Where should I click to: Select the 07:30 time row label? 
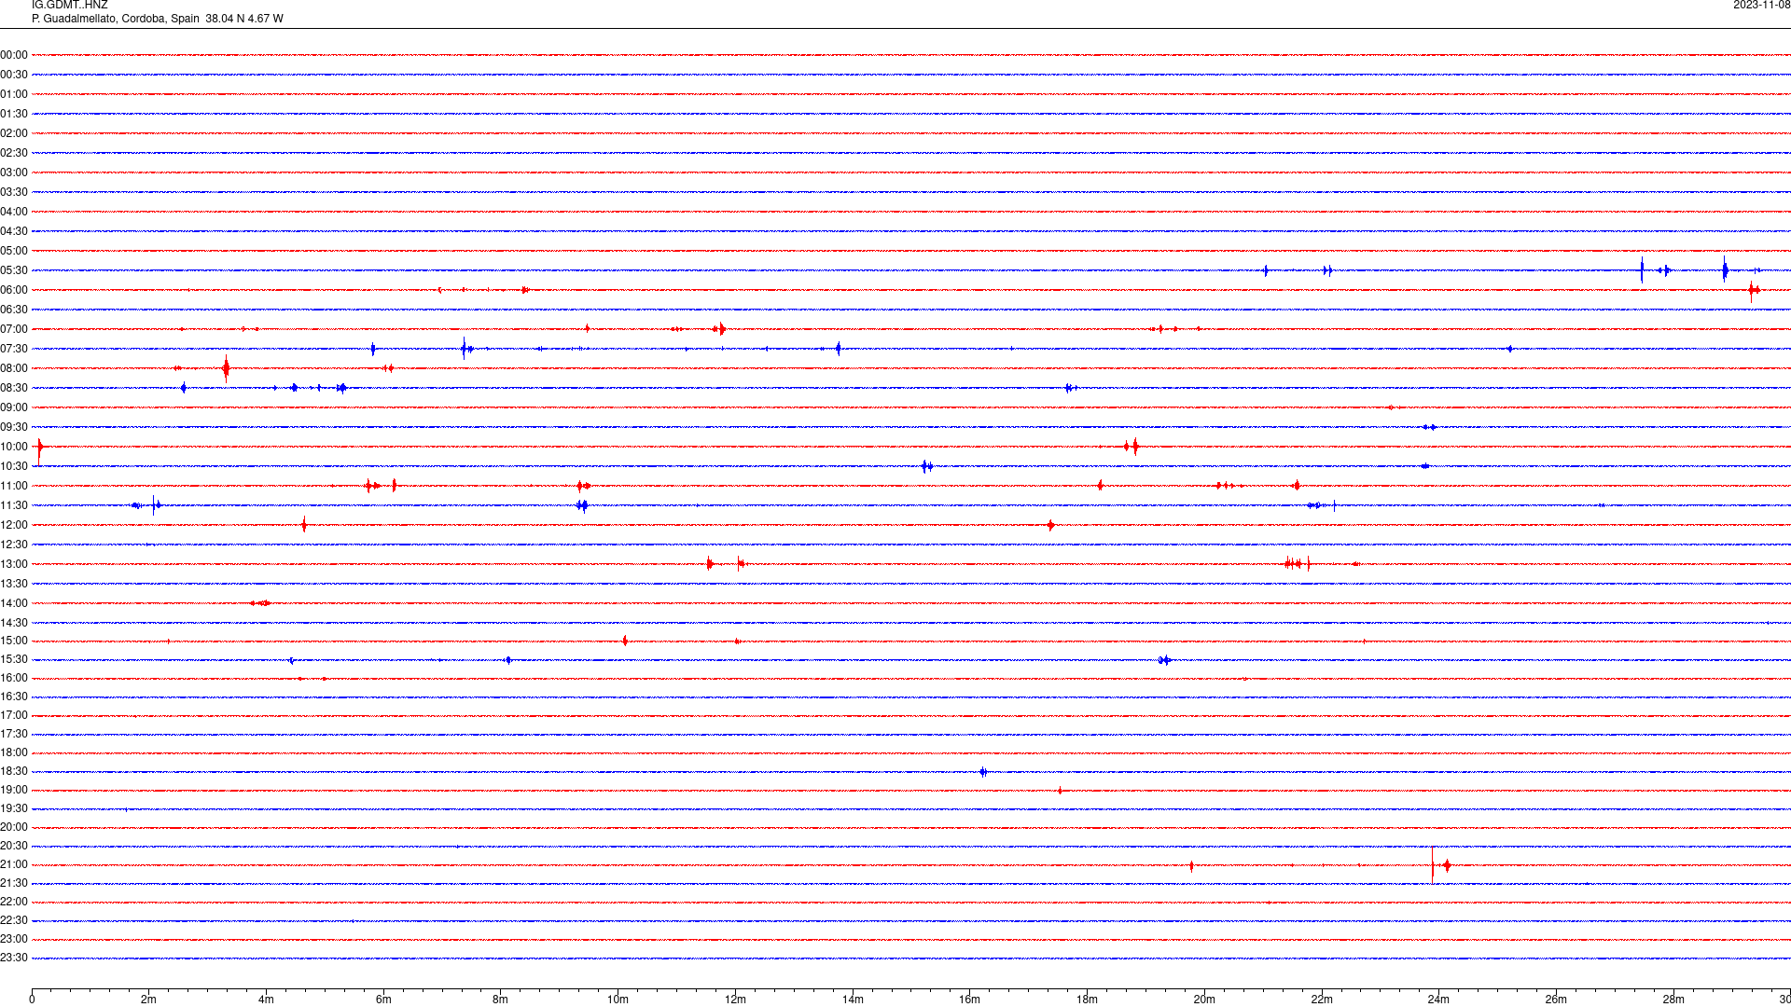(14, 349)
